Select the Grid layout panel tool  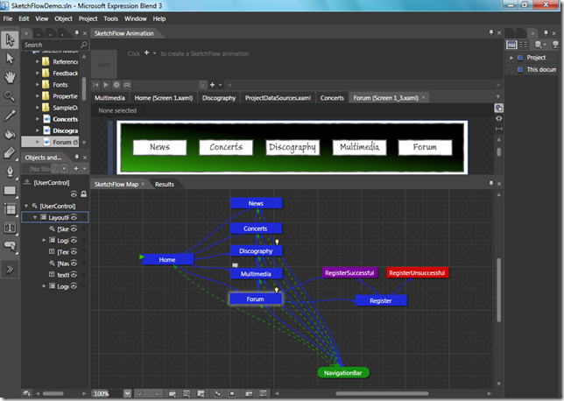coord(10,209)
